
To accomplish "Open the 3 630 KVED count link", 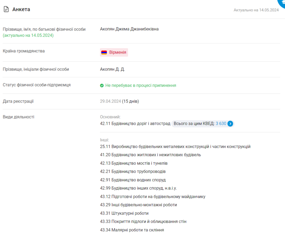I will [221, 124].
